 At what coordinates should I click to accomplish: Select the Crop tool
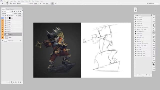[x=154, y=26]
